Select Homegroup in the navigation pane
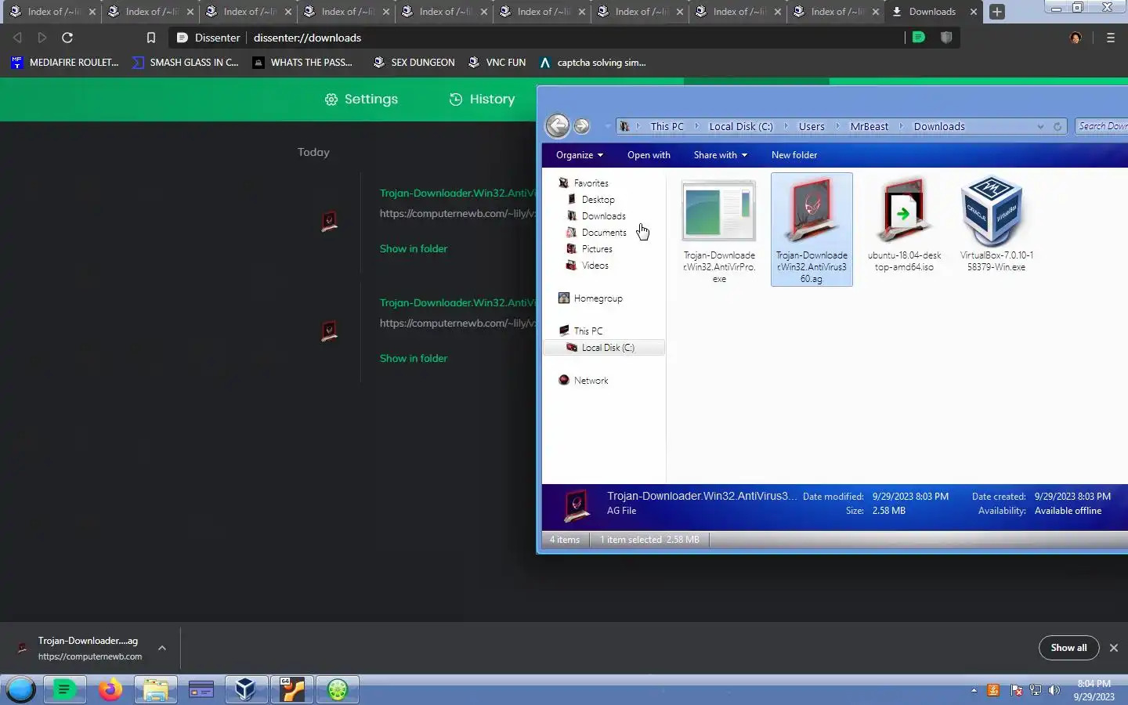The height and width of the screenshot is (705, 1128). (x=598, y=298)
